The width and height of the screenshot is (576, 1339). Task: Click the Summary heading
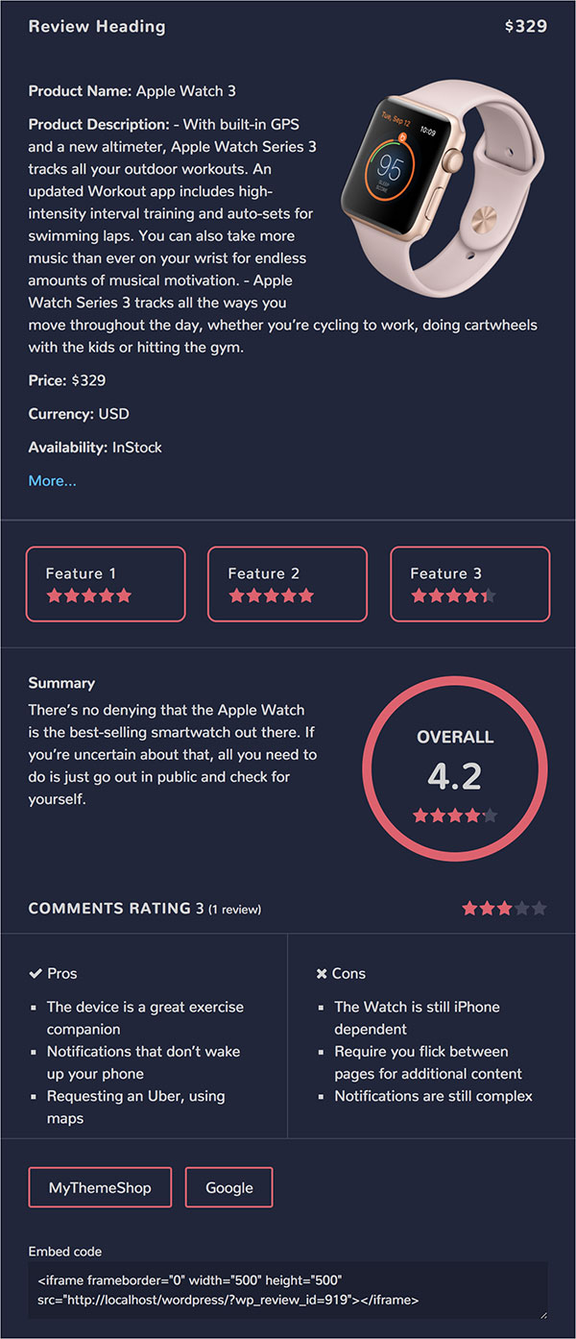61,683
